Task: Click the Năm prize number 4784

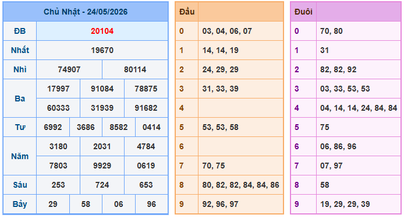Action: pos(146,146)
